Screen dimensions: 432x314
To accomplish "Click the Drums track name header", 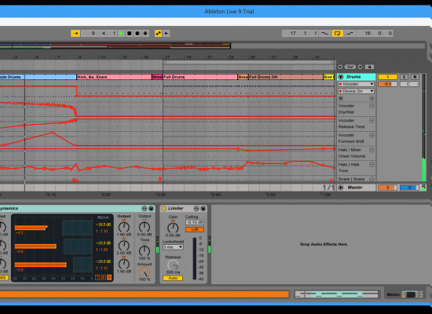I will [x=357, y=77].
